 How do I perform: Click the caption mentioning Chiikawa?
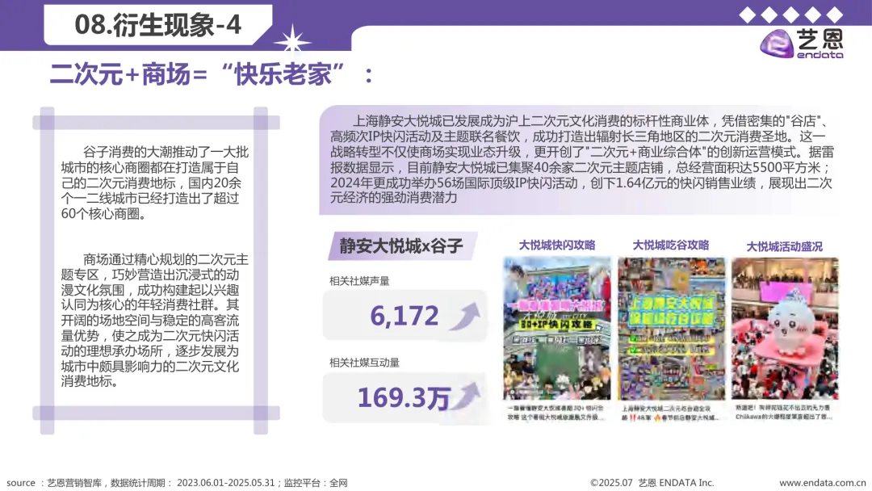pyautogui.click(x=783, y=412)
